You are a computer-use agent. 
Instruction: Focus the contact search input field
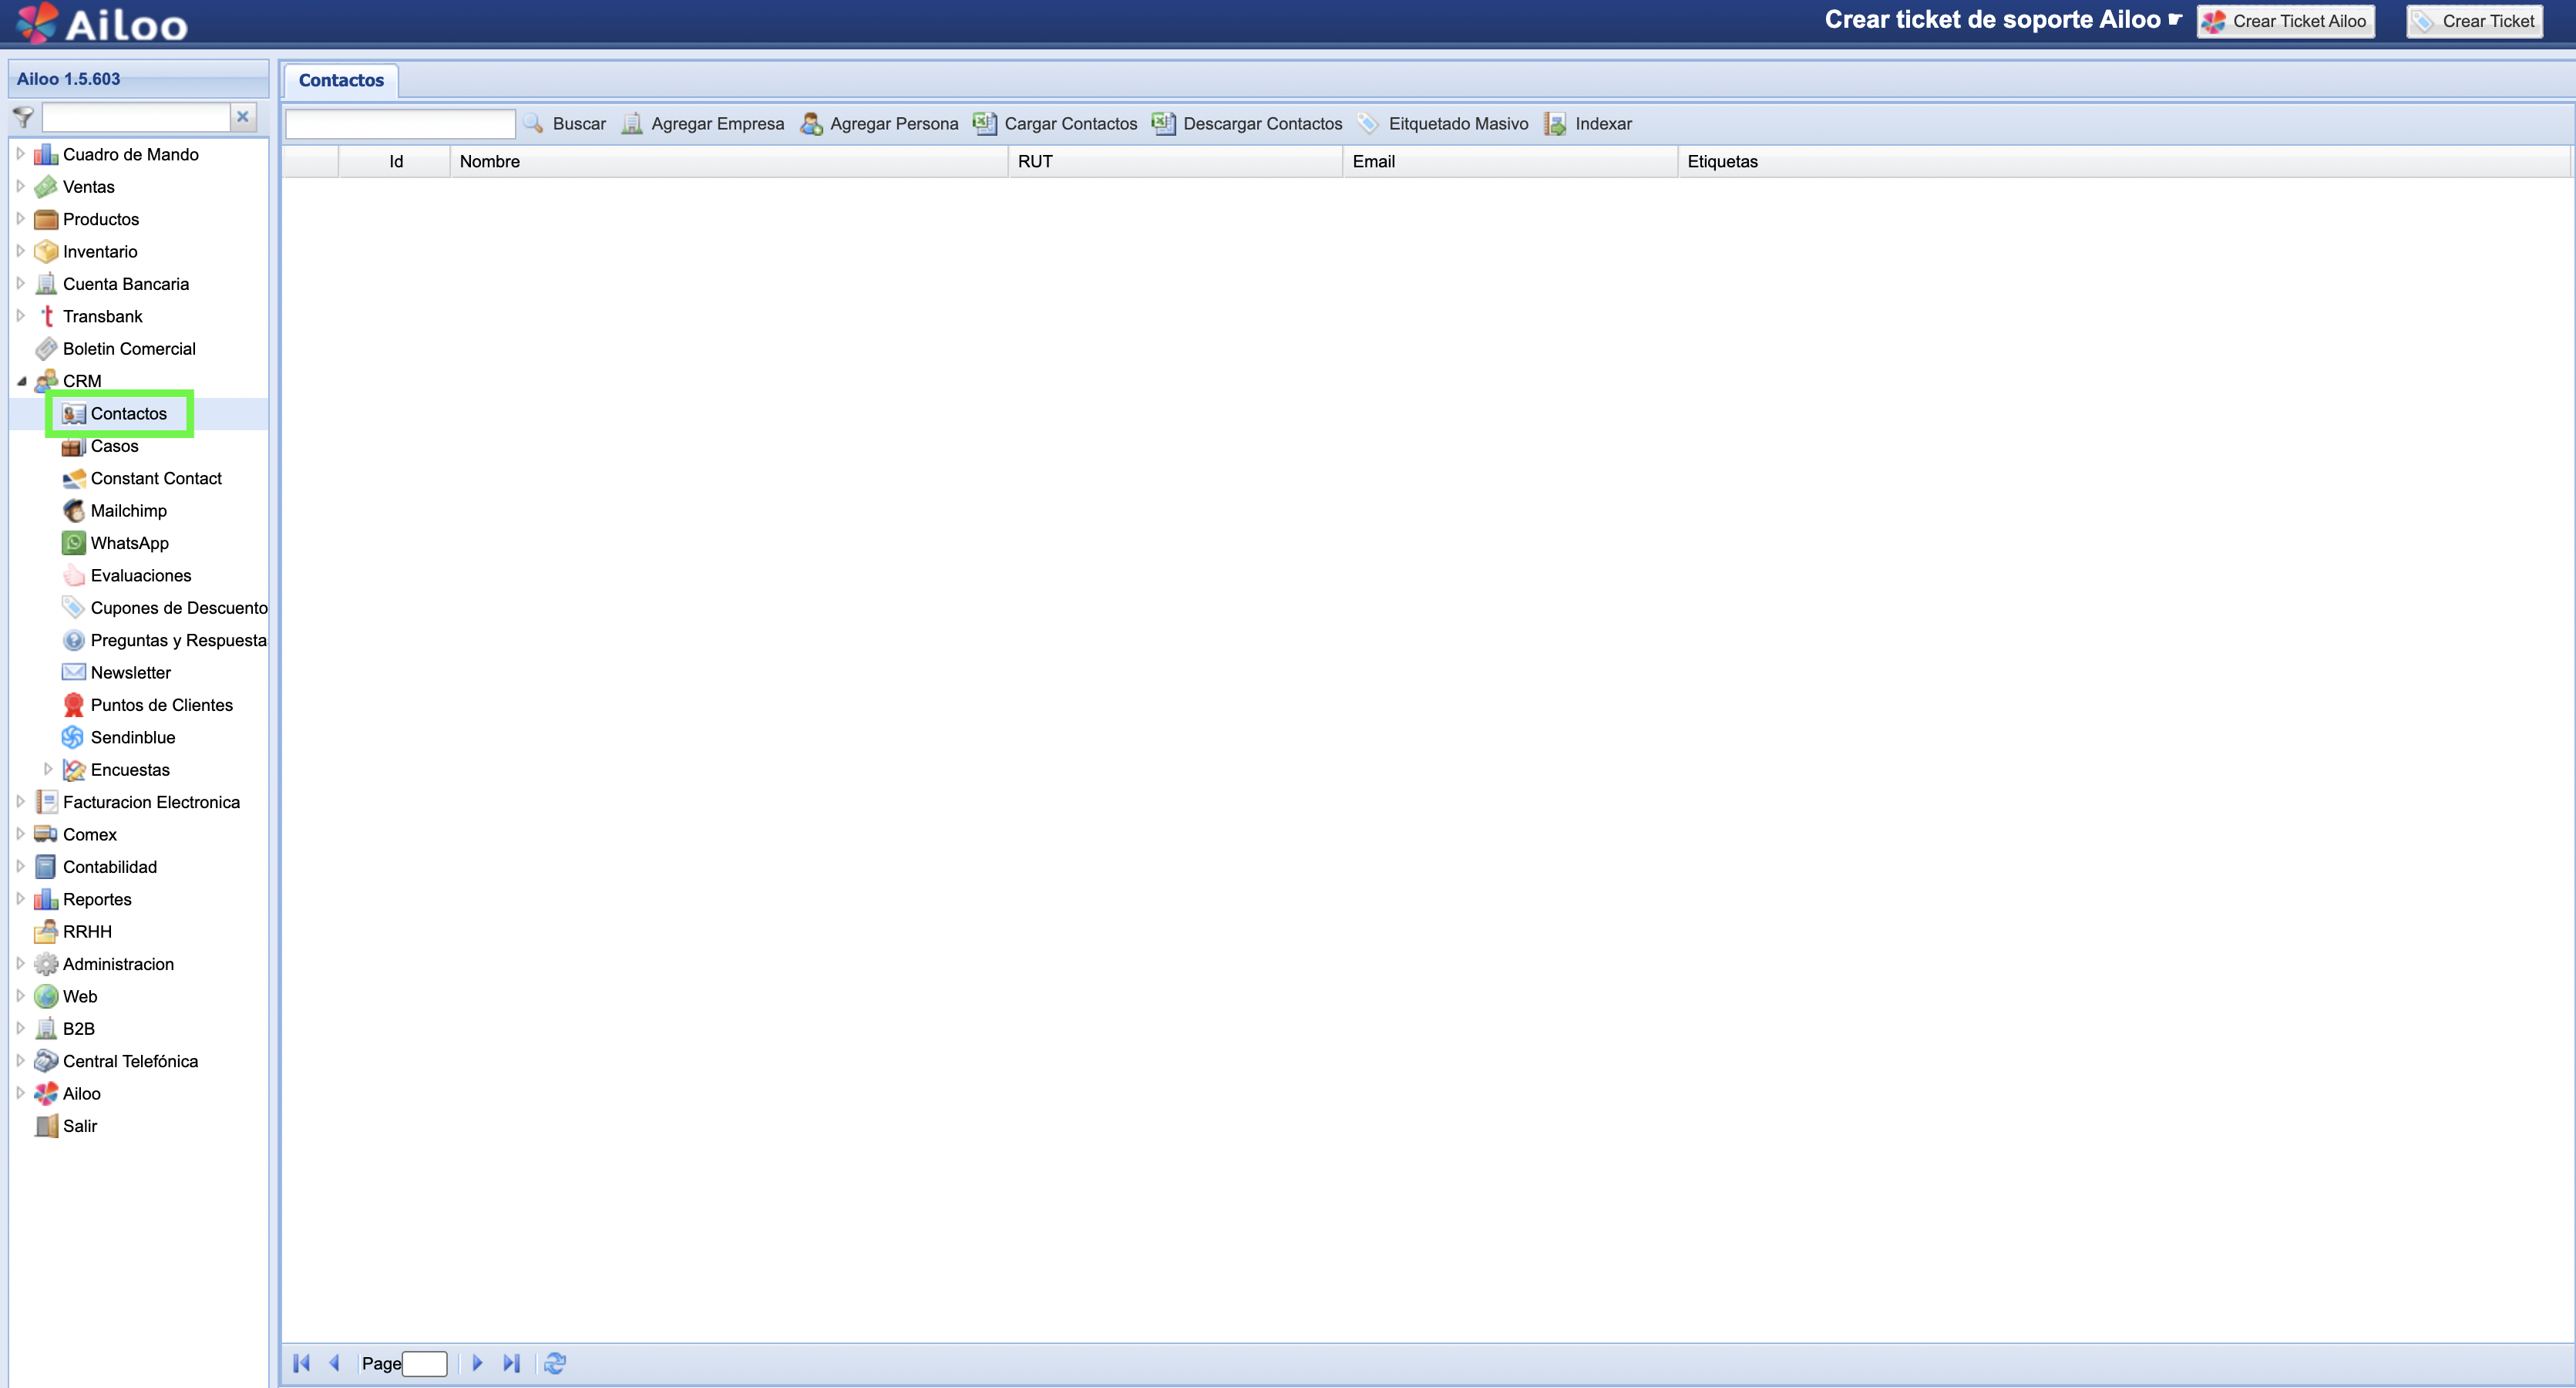[x=400, y=124]
